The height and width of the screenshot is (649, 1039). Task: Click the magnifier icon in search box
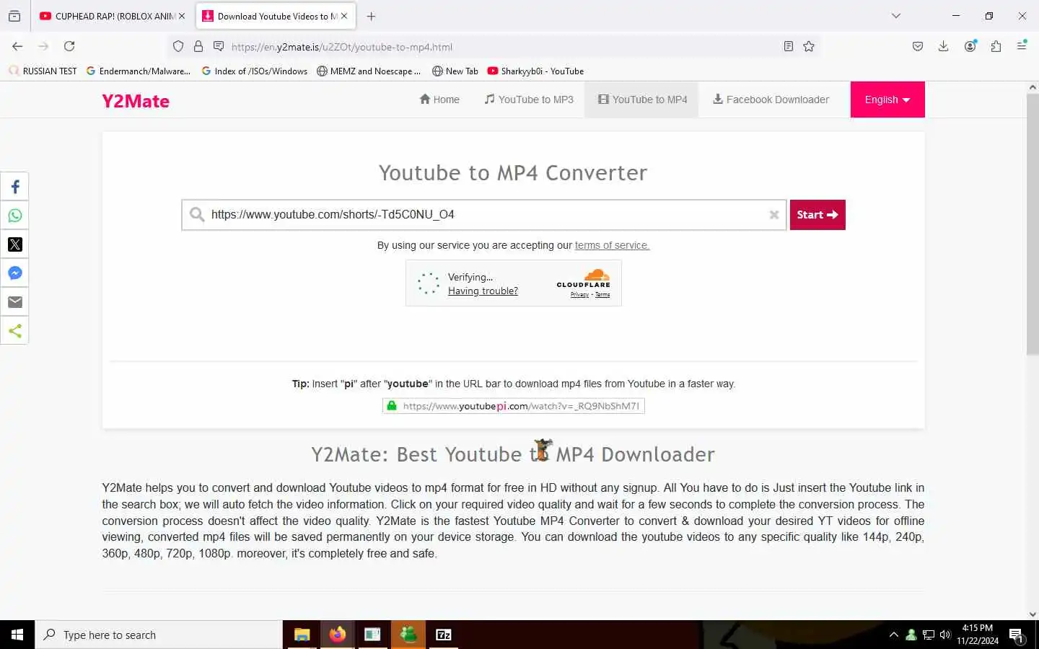(197, 214)
